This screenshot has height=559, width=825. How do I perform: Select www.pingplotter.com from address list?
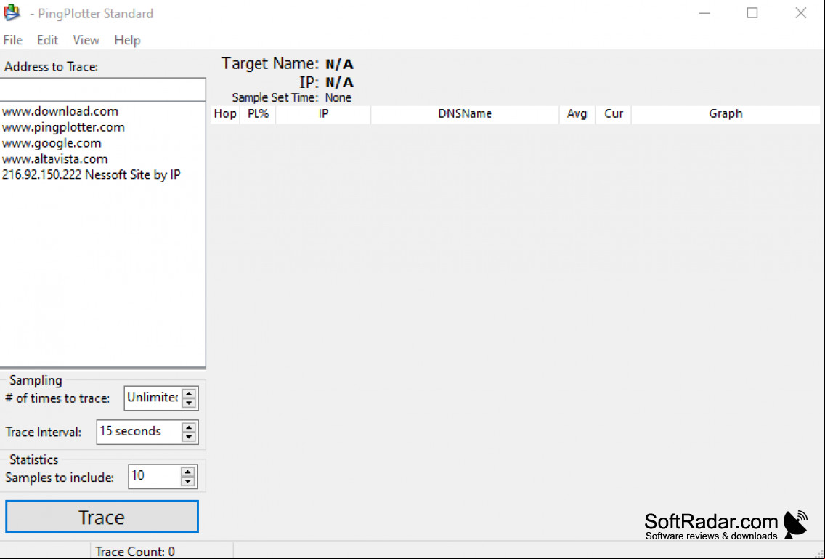63,127
